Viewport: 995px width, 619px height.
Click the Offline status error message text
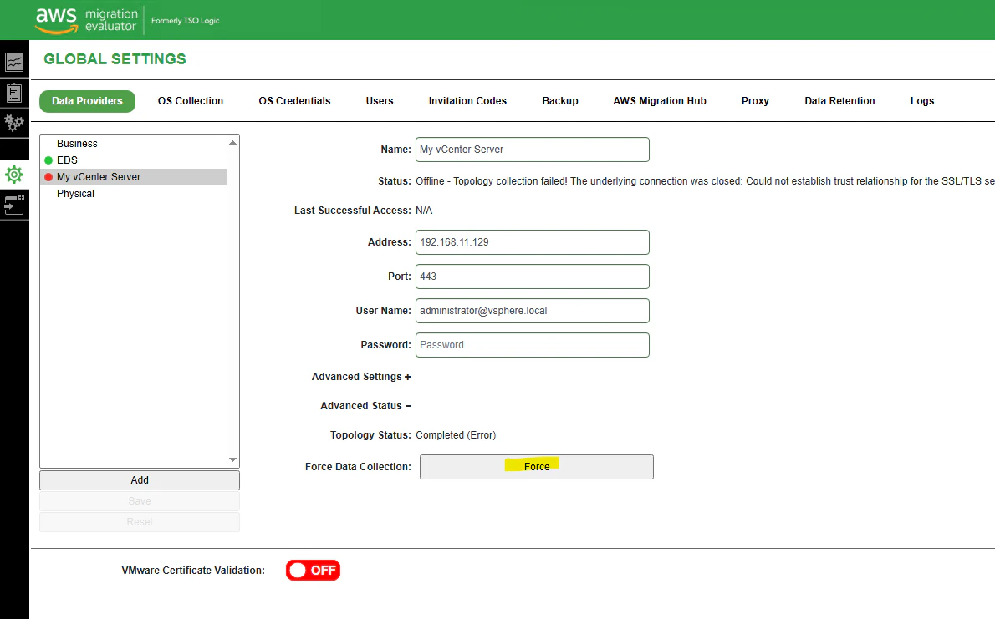(705, 181)
